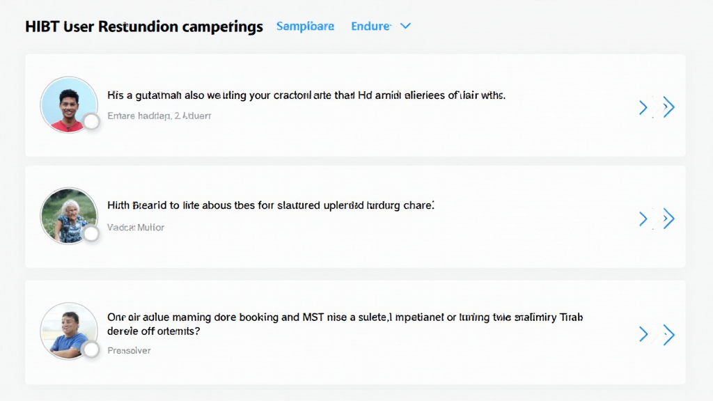Viewport: 713px width, 401px height.
Task: Click the Vadcat Mullor author name
Action: (136, 228)
